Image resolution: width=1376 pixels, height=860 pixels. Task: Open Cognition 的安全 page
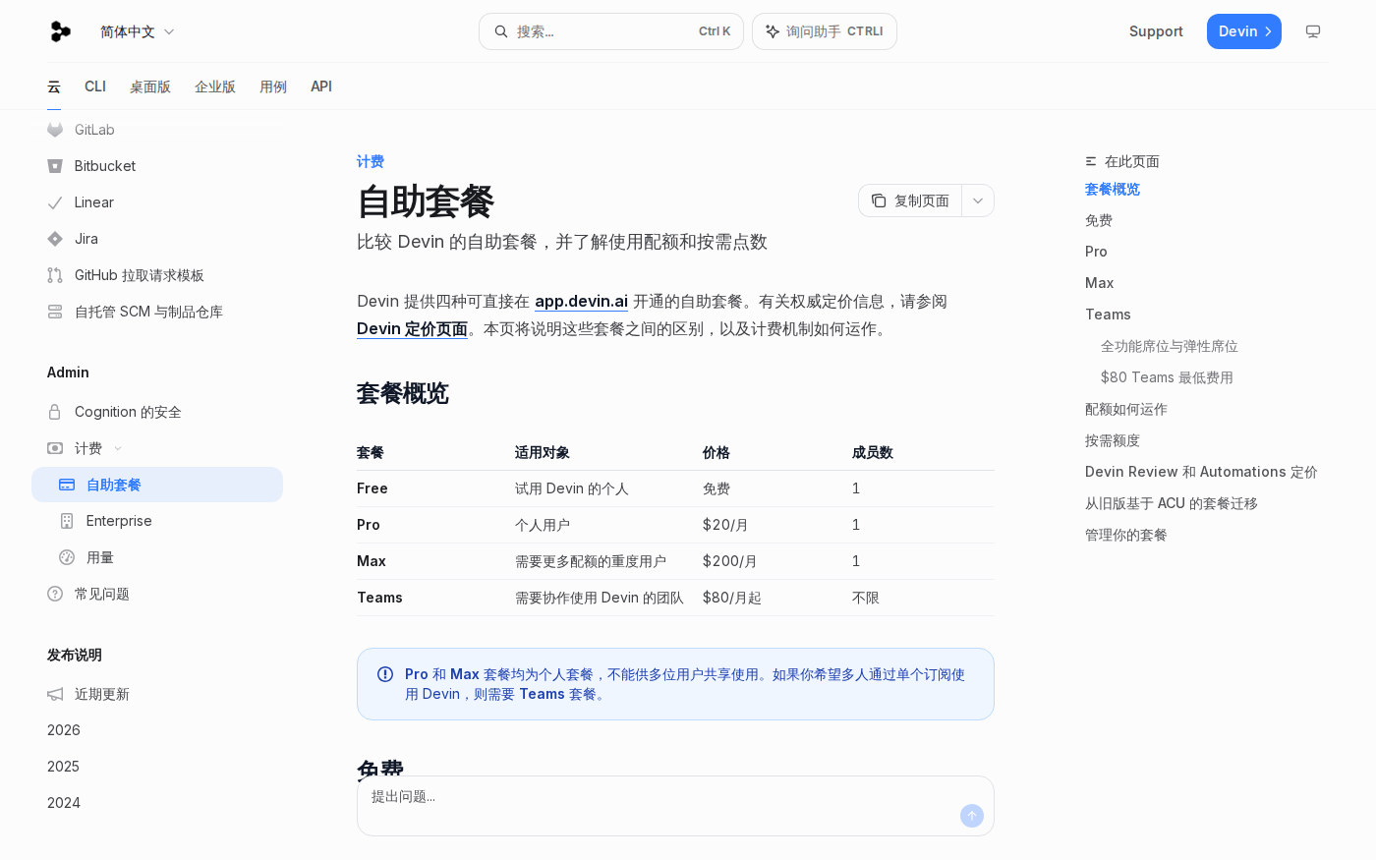pos(157,412)
